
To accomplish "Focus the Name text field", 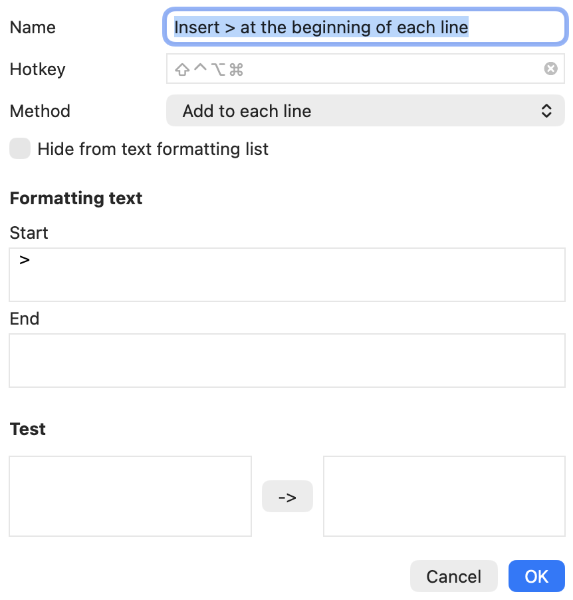I will 366,27.
